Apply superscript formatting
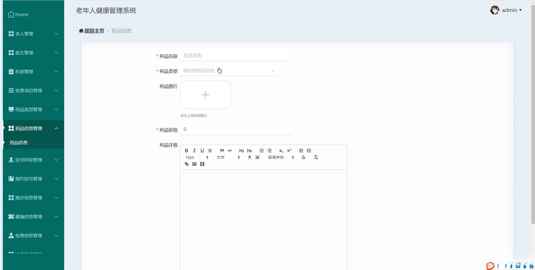535x270 pixels. (289, 151)
